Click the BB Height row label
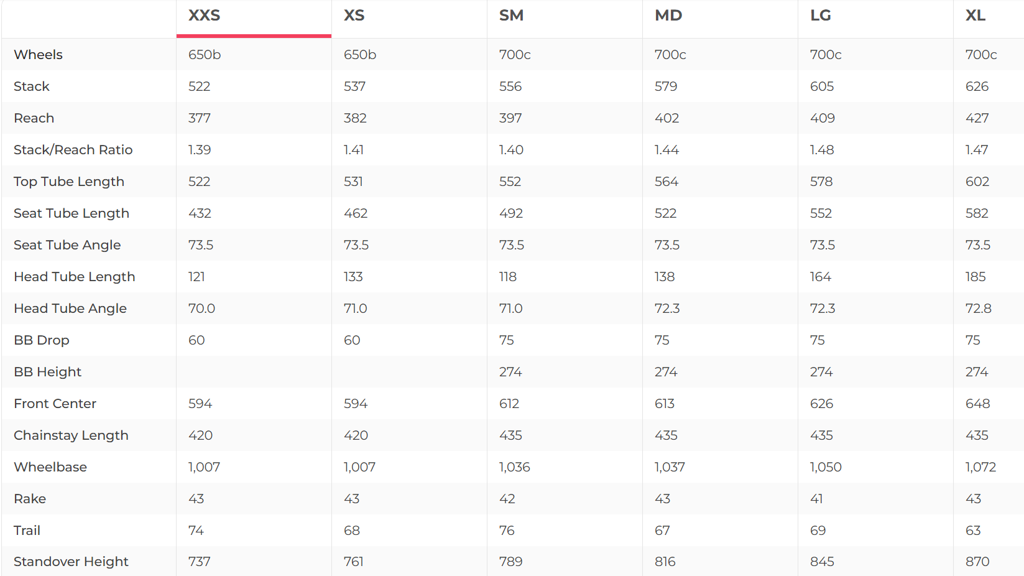This screenshot has height=576, width=1024. (x=48, y=372)
